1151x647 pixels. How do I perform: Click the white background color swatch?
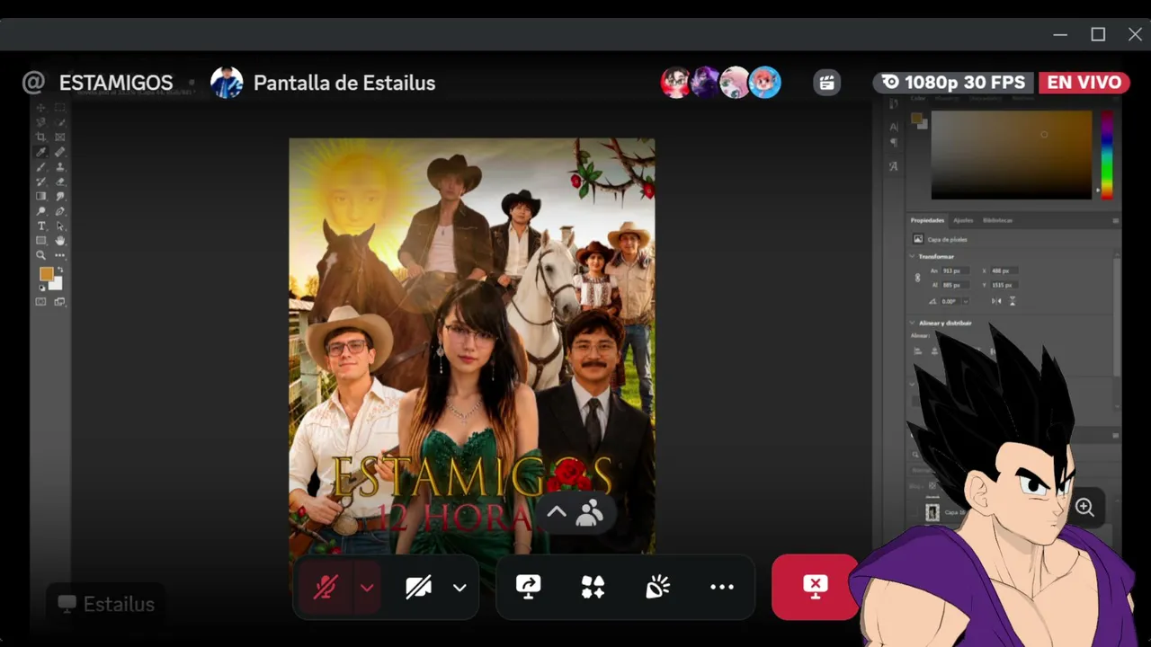click(x=57, y=284)
